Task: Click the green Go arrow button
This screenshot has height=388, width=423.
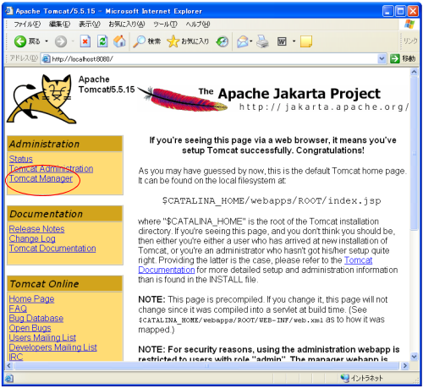Action: (x=395, y=59)
